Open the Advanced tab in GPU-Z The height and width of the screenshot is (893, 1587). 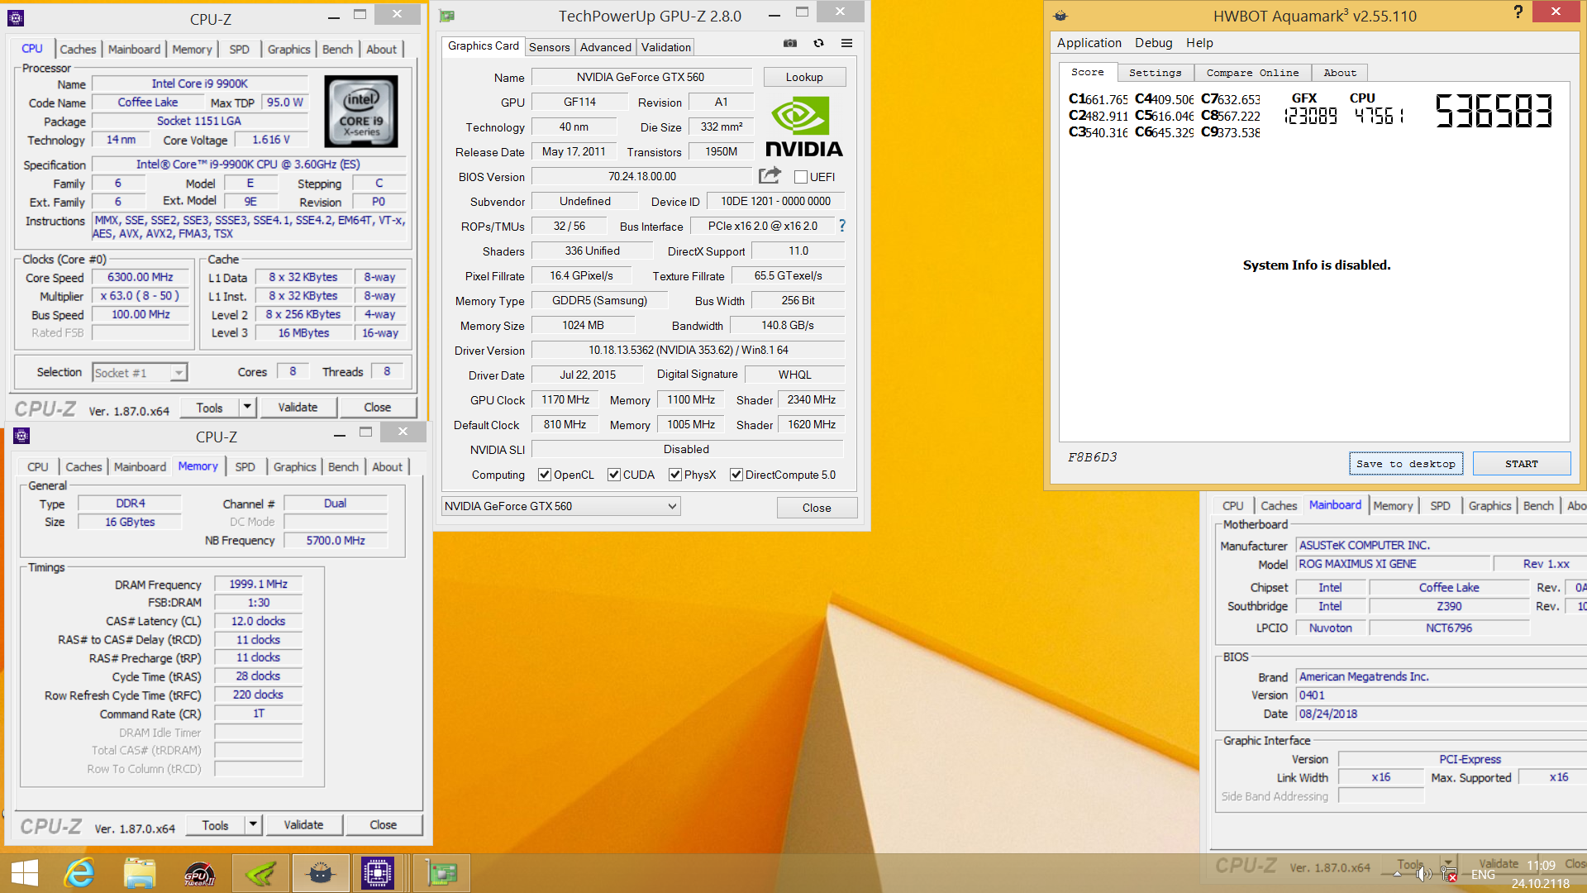[x=605, y=47]
